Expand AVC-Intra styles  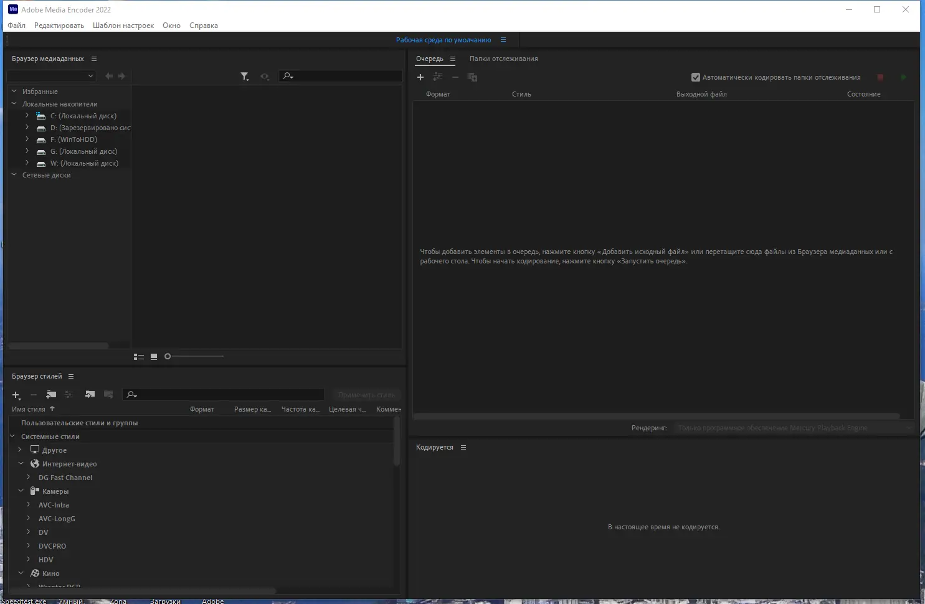point(28,505)
